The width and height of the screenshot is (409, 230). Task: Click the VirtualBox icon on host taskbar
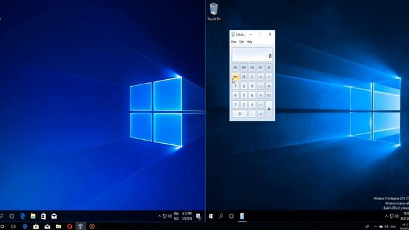tap(81, 226)
